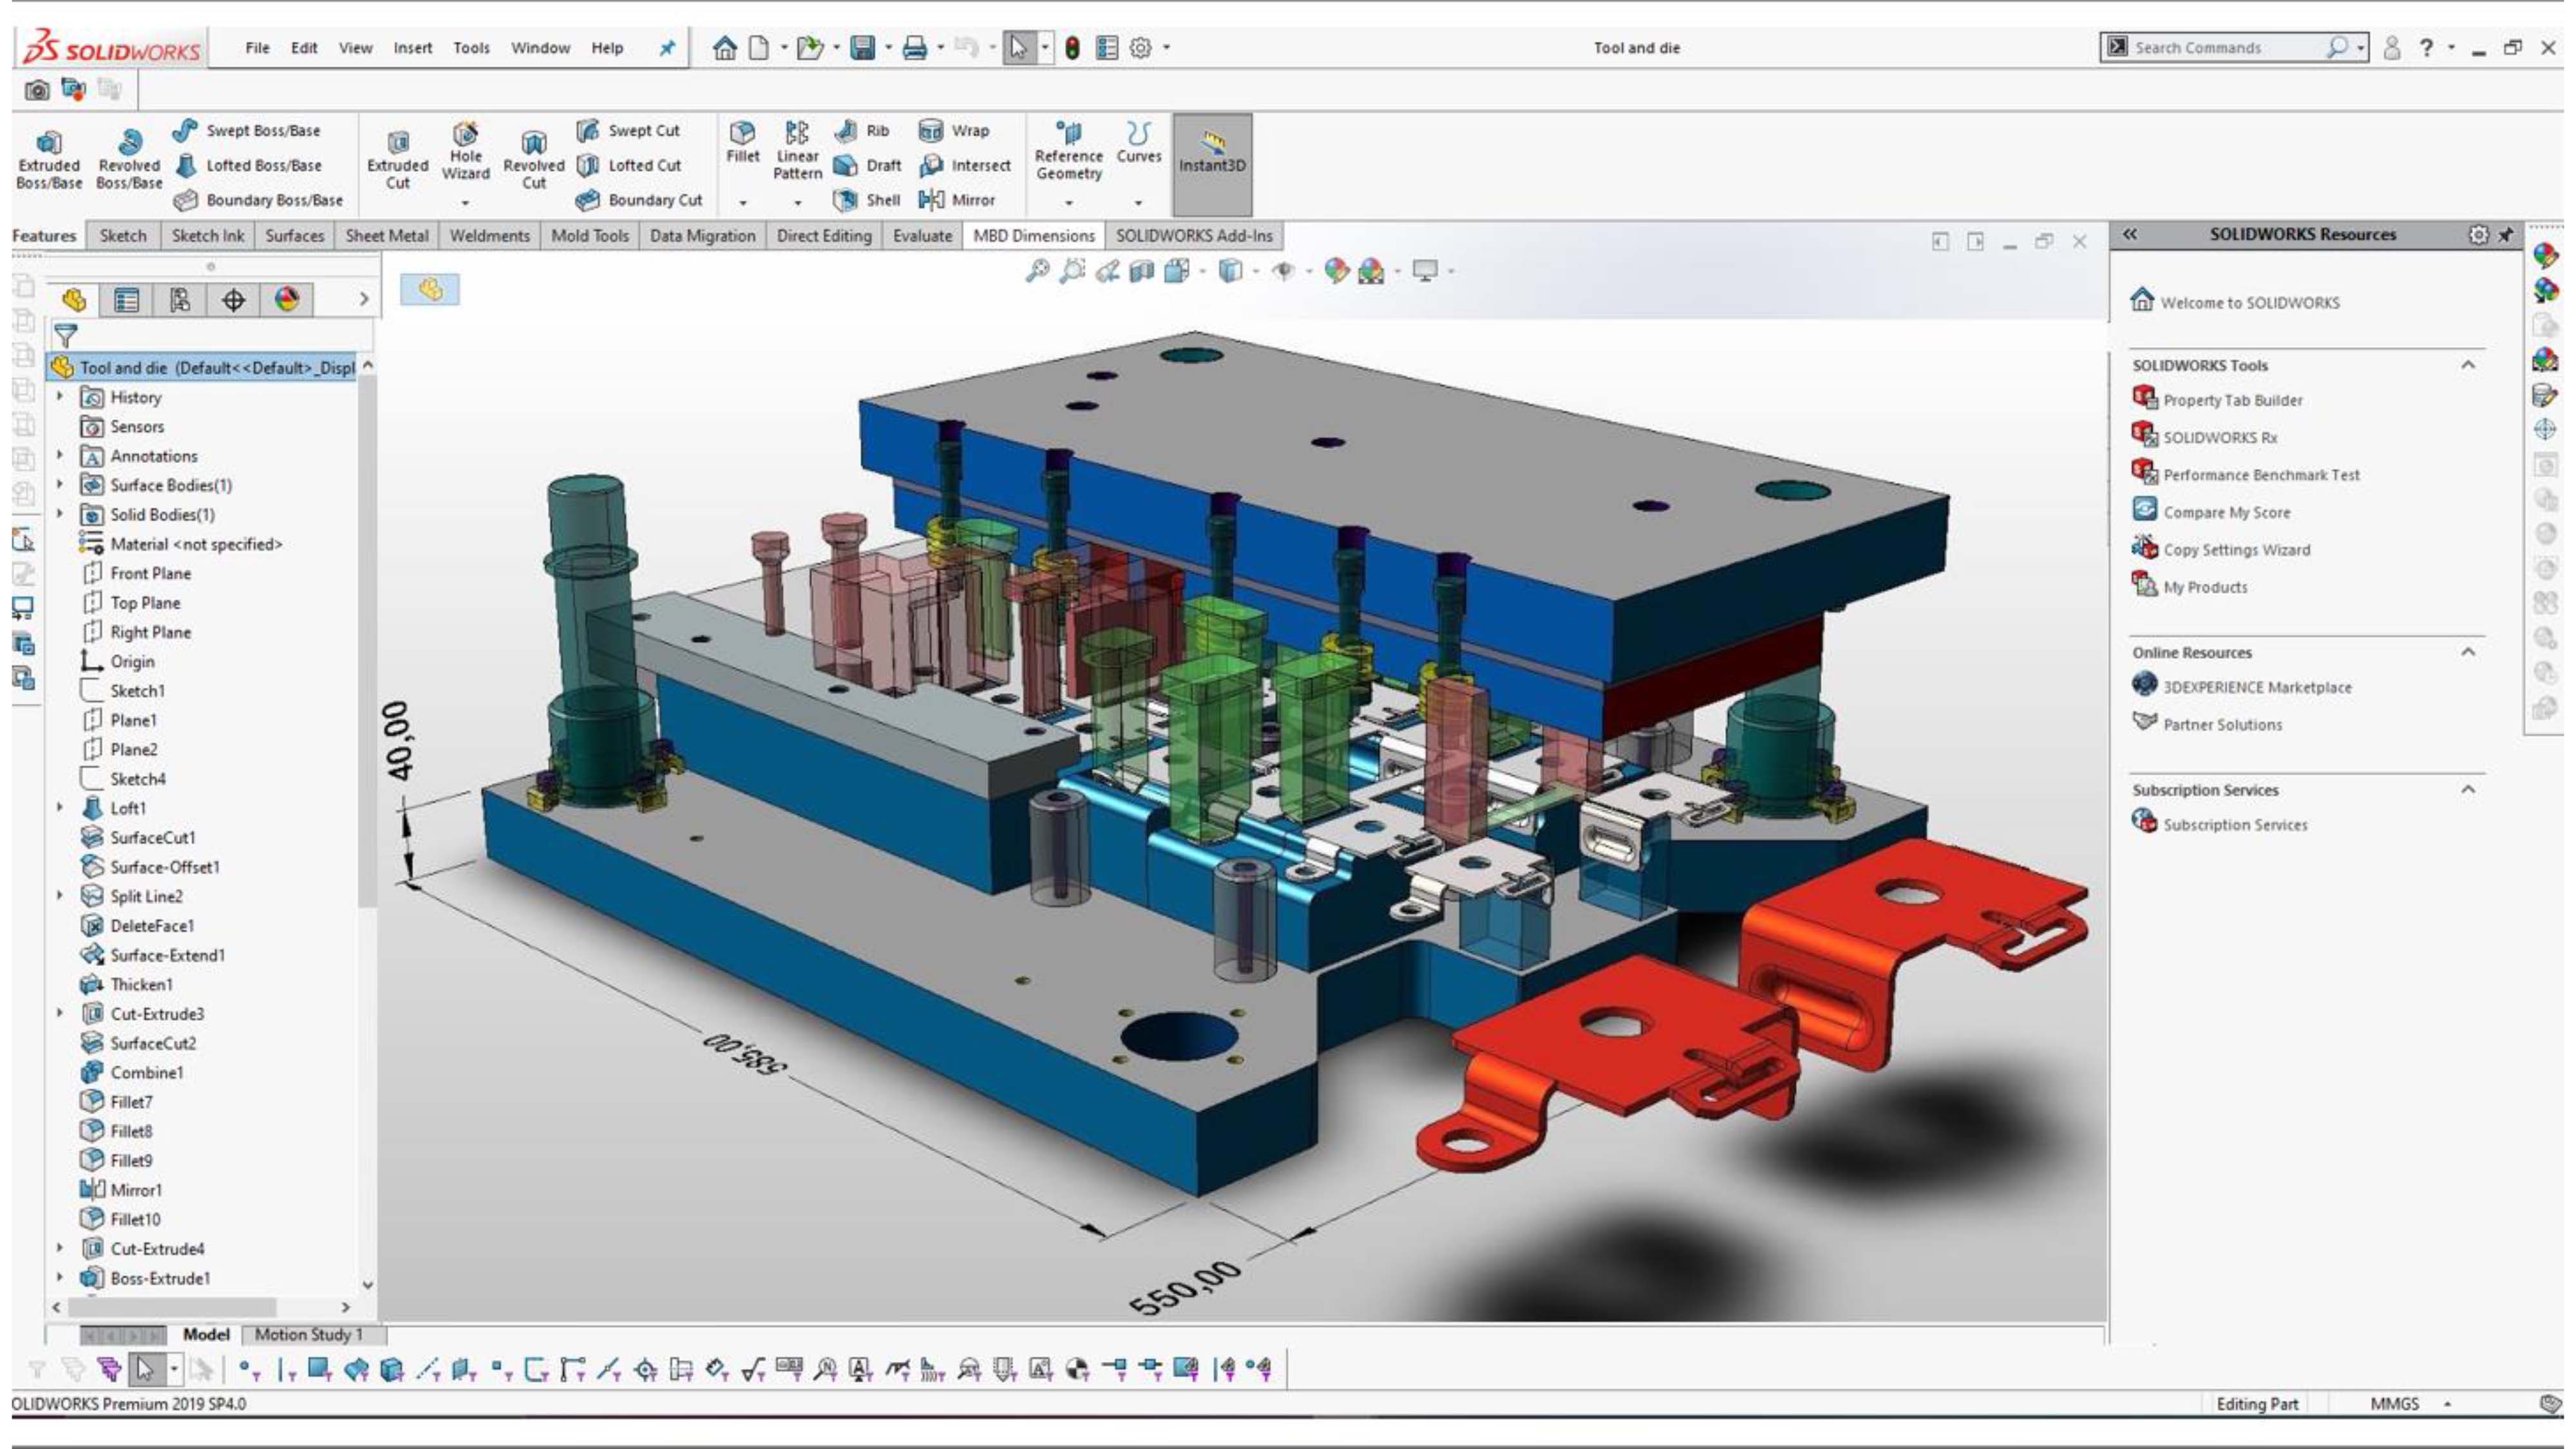
Task: Select the Rib feature tool
Action: (861, 130)
